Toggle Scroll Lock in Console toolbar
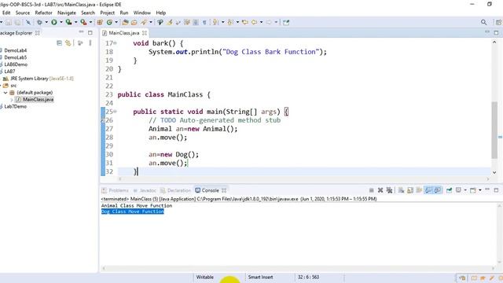Image resolution: width=503 pixels, height=283 pixels. (410, 190)
